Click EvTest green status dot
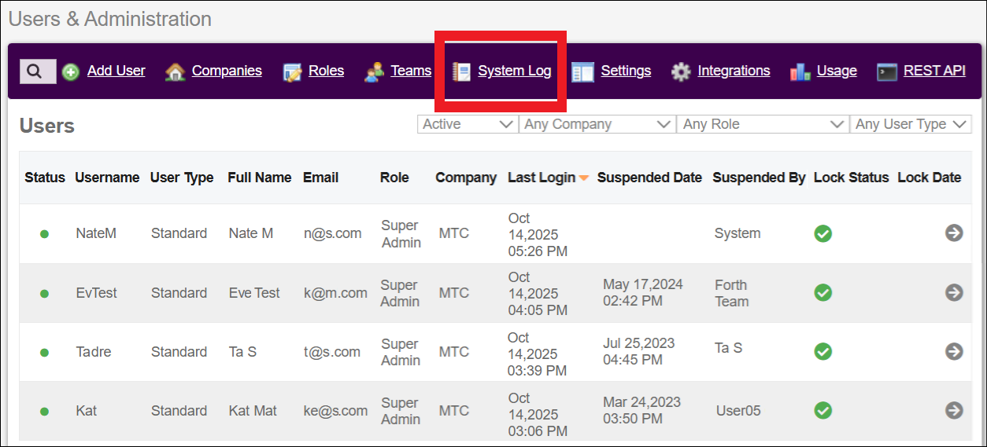987x447 pixels. click(44, 293)
